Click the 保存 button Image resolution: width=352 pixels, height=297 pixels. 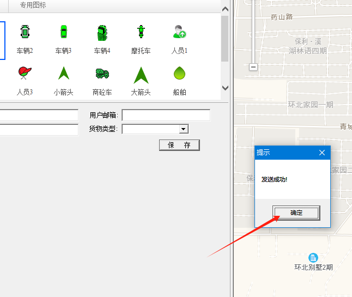point(179,146)
